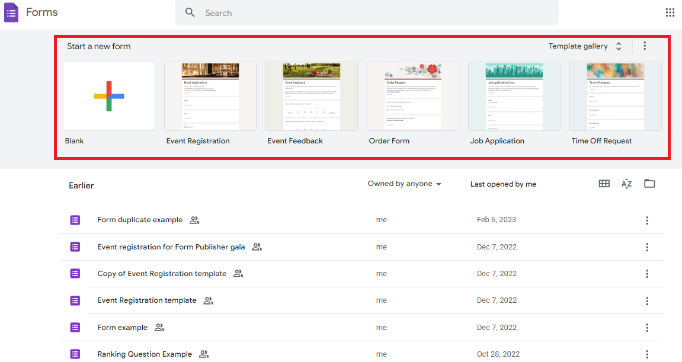The height and width of the screenshot is (362, 682).
Task: Open the Owned by anyone dropdown
Action: [405, 184]
